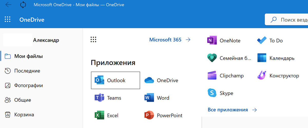Refresh the page with the reload icon
The height and width of the screenshot is (128, 308).
click(23, 5)
